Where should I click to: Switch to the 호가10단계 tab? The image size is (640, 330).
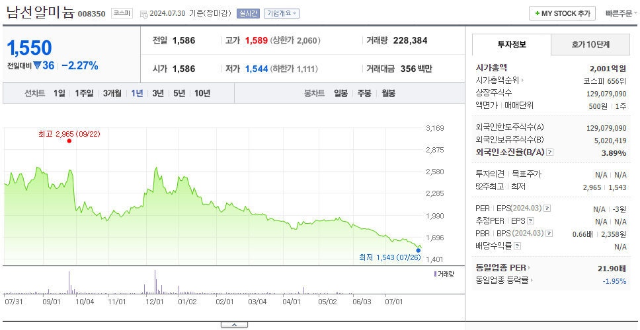(x=590, y=45)
